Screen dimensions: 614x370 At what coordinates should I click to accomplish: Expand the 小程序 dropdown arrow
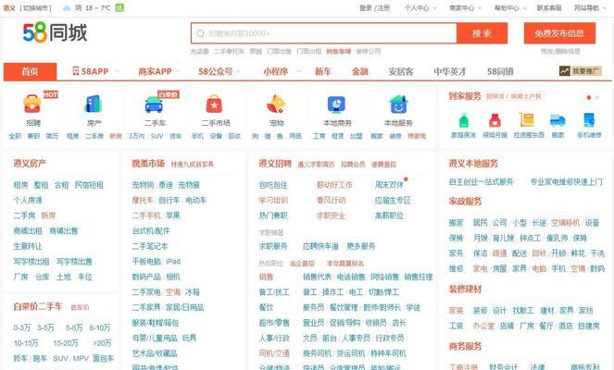point(298,71)
